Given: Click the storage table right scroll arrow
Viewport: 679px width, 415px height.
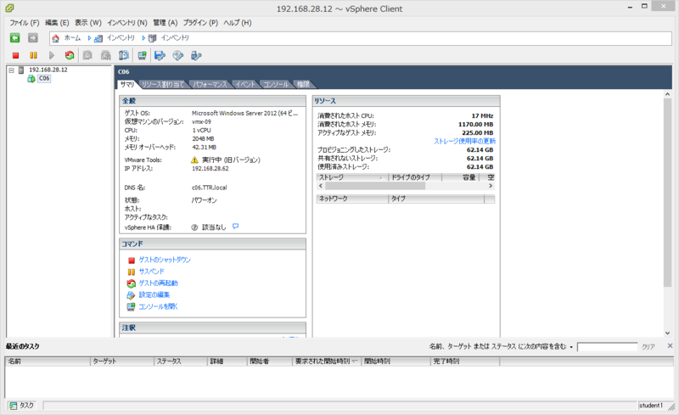Looking at the screenshot, I should 491,186.
